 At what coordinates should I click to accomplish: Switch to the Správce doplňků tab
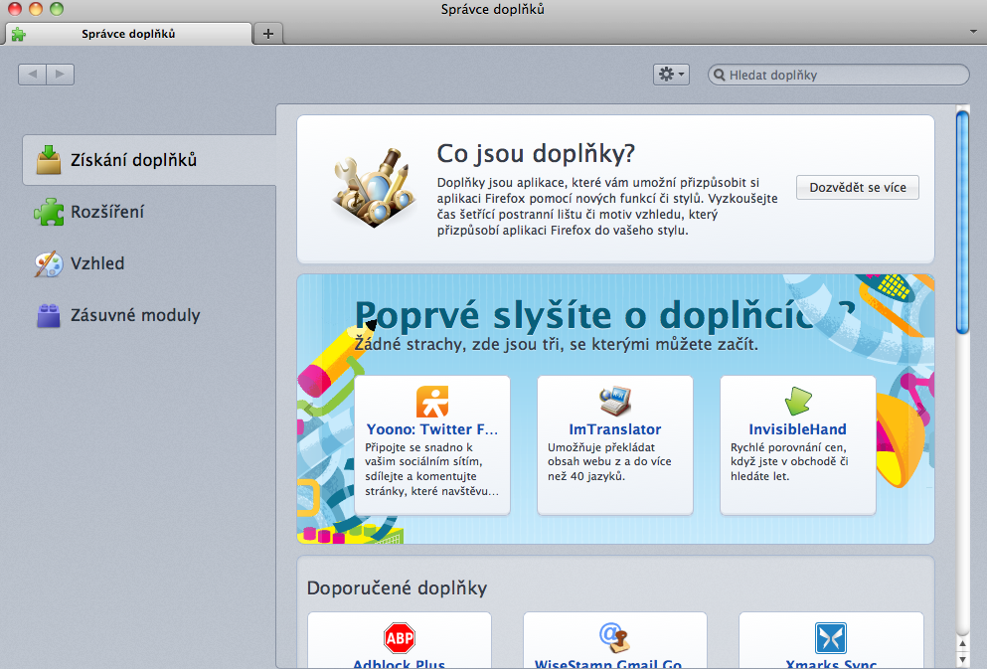[x=129, y=33]
